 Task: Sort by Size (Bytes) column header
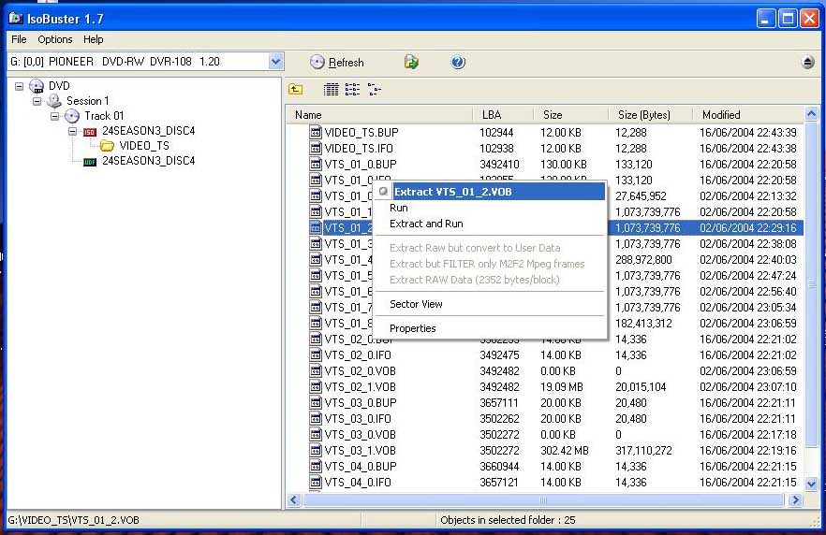coord(650,115)
